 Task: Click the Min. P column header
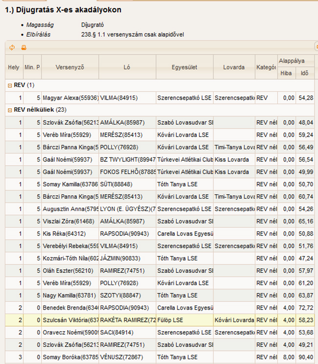click(32, 67)
